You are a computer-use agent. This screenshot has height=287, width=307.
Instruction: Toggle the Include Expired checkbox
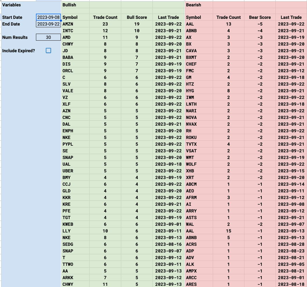[x=48, y=50]
